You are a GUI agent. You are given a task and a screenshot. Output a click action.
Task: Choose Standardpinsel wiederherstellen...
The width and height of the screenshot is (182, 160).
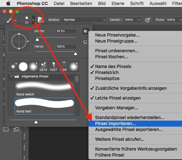pyautogui.click(x=130, y=117)
